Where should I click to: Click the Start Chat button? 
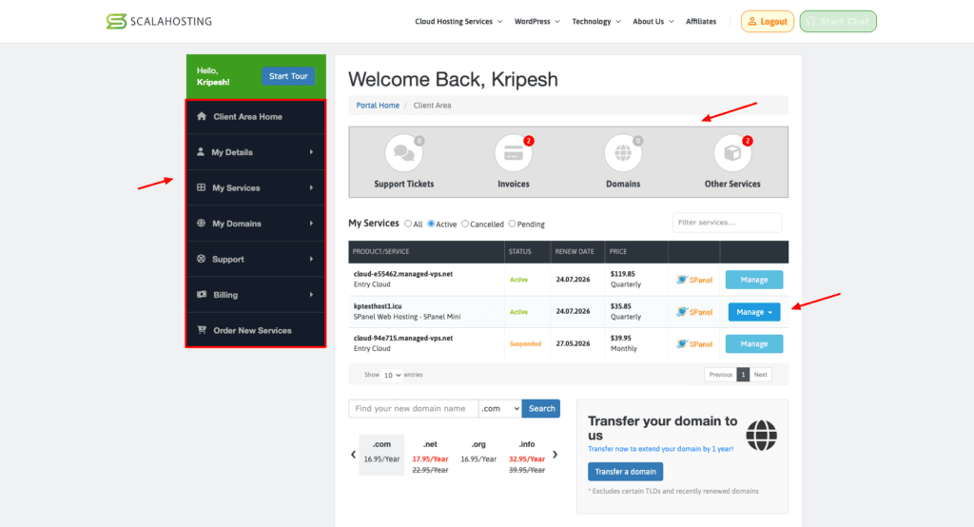838,21
